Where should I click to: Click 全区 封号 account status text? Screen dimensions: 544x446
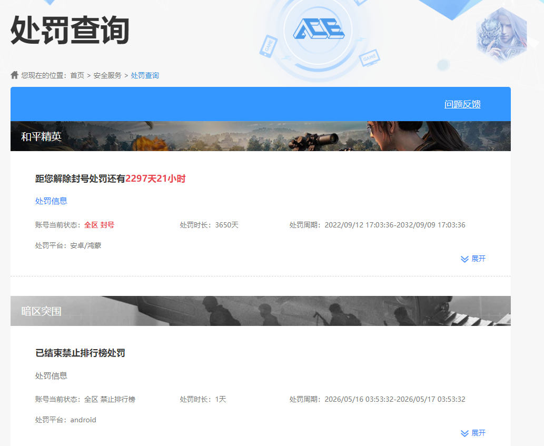[99, 225]
